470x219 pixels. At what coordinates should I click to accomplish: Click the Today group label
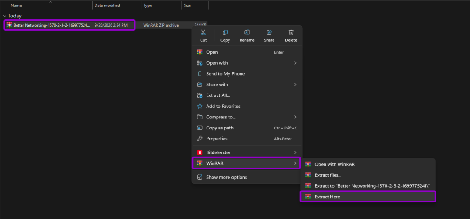click(15, 16)
